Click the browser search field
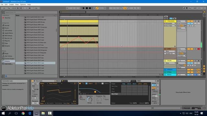The image size is (207, 116). pyautogui.click(x=31, y=12)
